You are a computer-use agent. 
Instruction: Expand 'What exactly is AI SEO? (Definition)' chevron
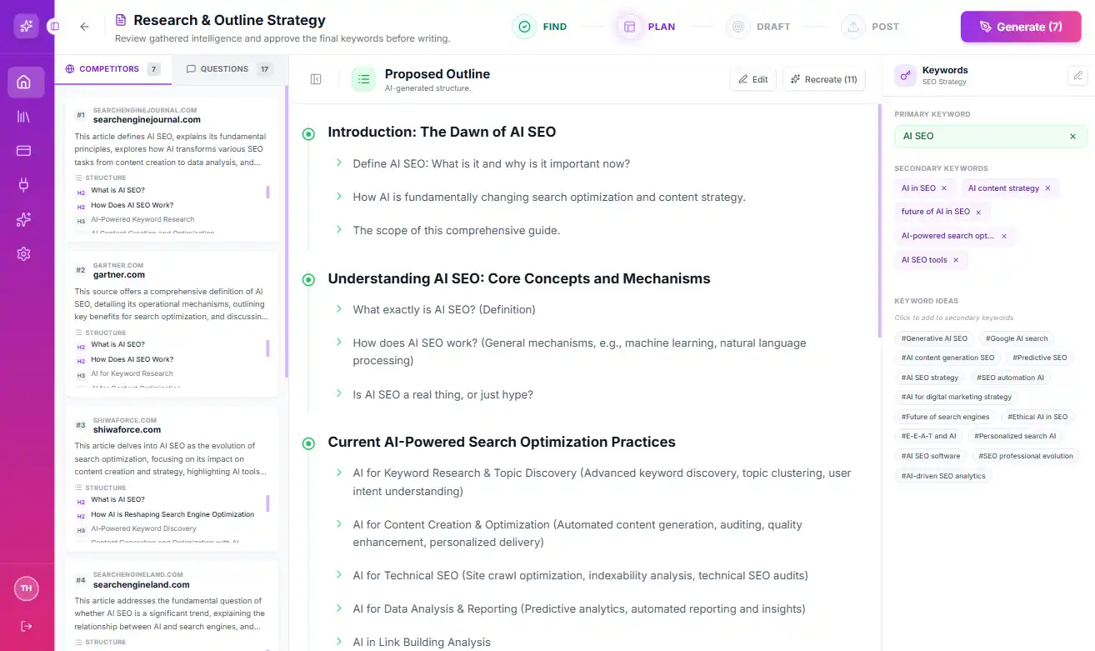(x=338, y=309)
